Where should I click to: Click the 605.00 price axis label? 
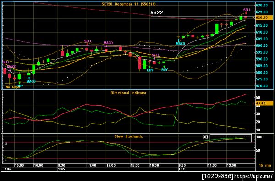pos(262,39)
